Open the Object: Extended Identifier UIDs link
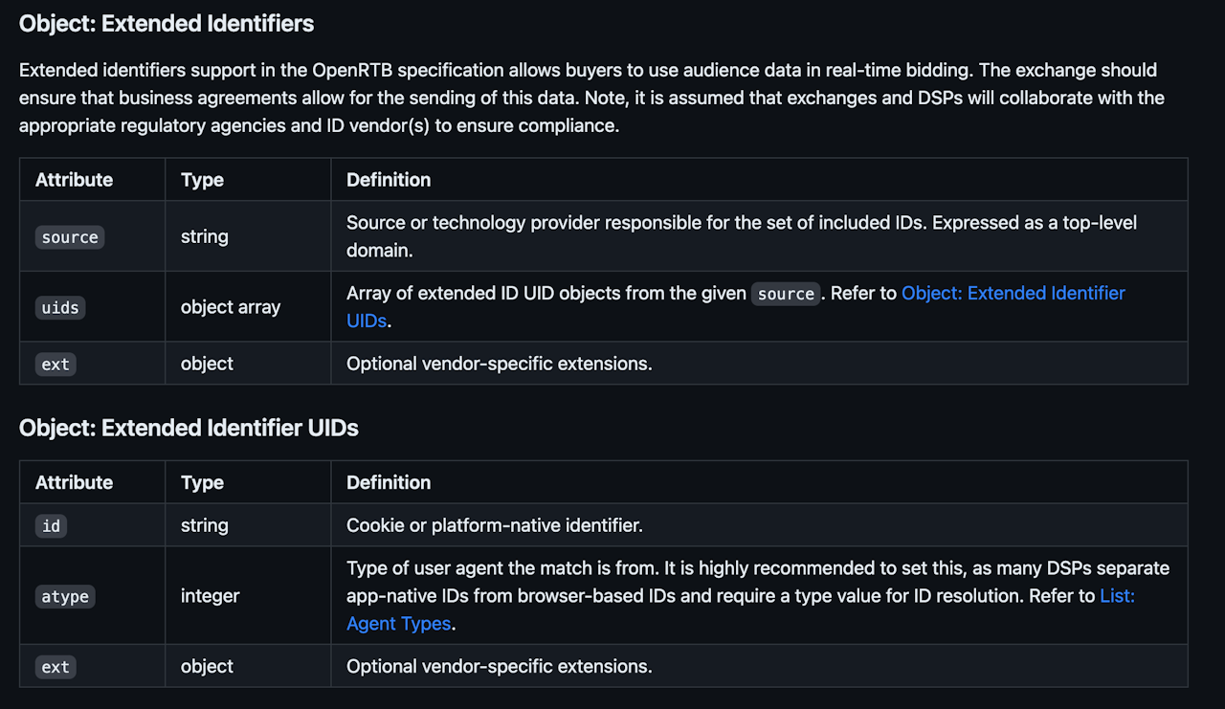This screenshot has width=1225, height=709. (x=1013, y=294)
